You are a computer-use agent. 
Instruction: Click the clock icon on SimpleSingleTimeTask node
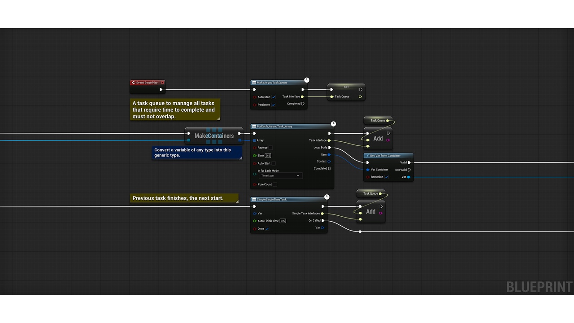pyautogui.click(x=327, y=197)
